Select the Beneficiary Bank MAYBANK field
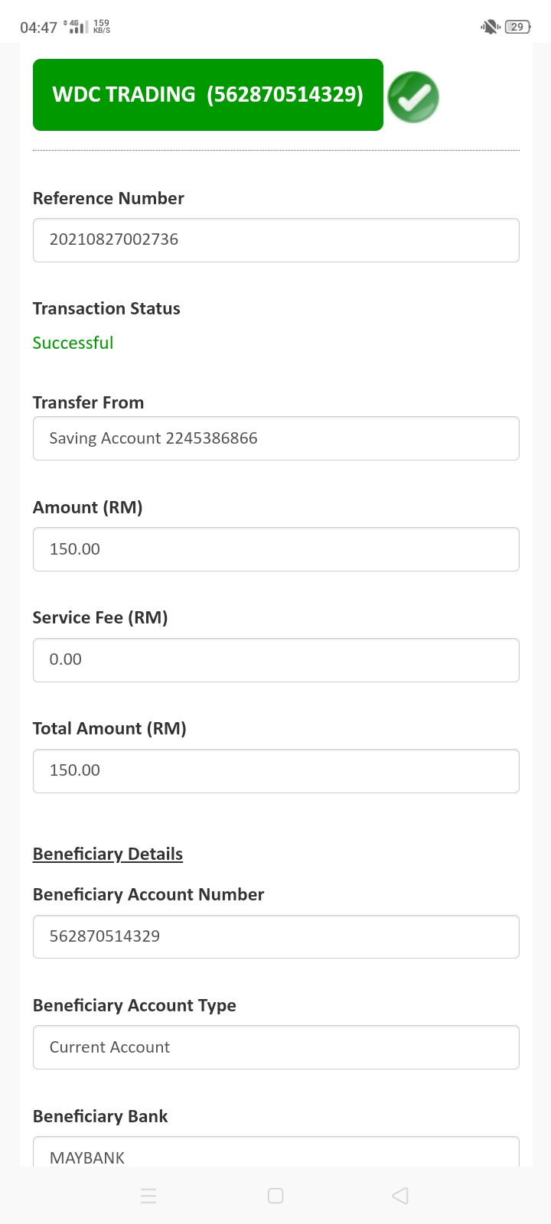 [276, 1152]
